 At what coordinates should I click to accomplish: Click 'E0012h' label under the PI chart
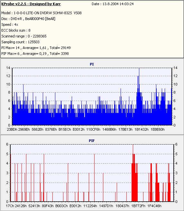tap(78, 129)
